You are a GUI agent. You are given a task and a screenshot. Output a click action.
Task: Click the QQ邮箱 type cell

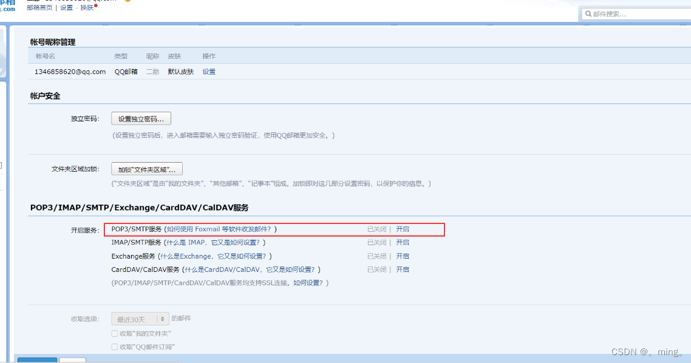click(126, 72)
